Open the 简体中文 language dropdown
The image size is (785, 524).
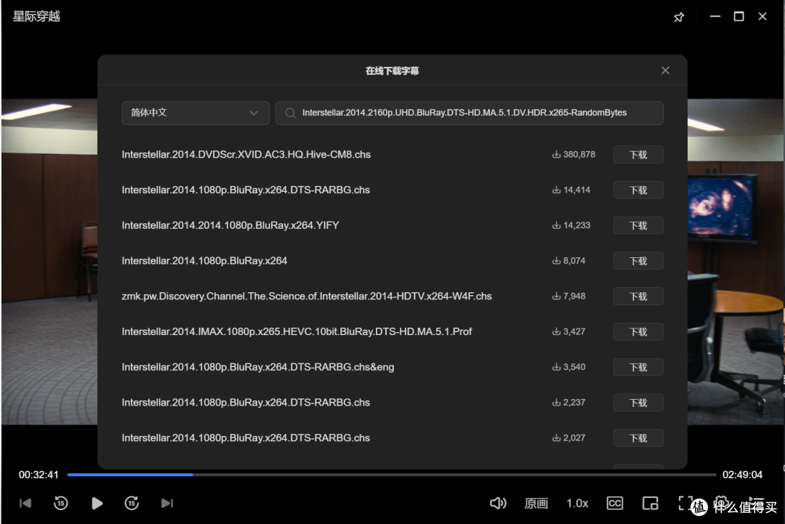click(x=196, y=113)
